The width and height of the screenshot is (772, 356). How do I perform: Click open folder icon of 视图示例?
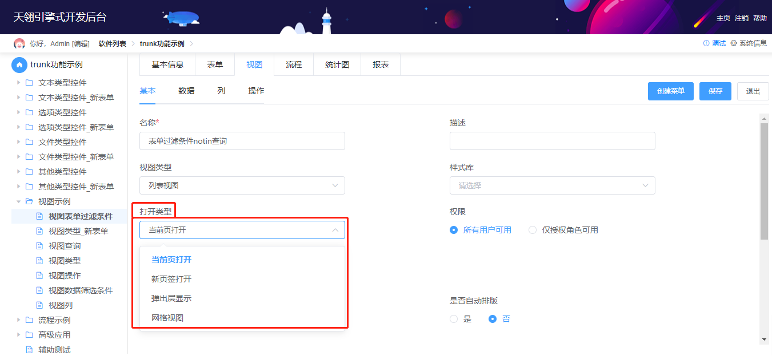(29, 201)
